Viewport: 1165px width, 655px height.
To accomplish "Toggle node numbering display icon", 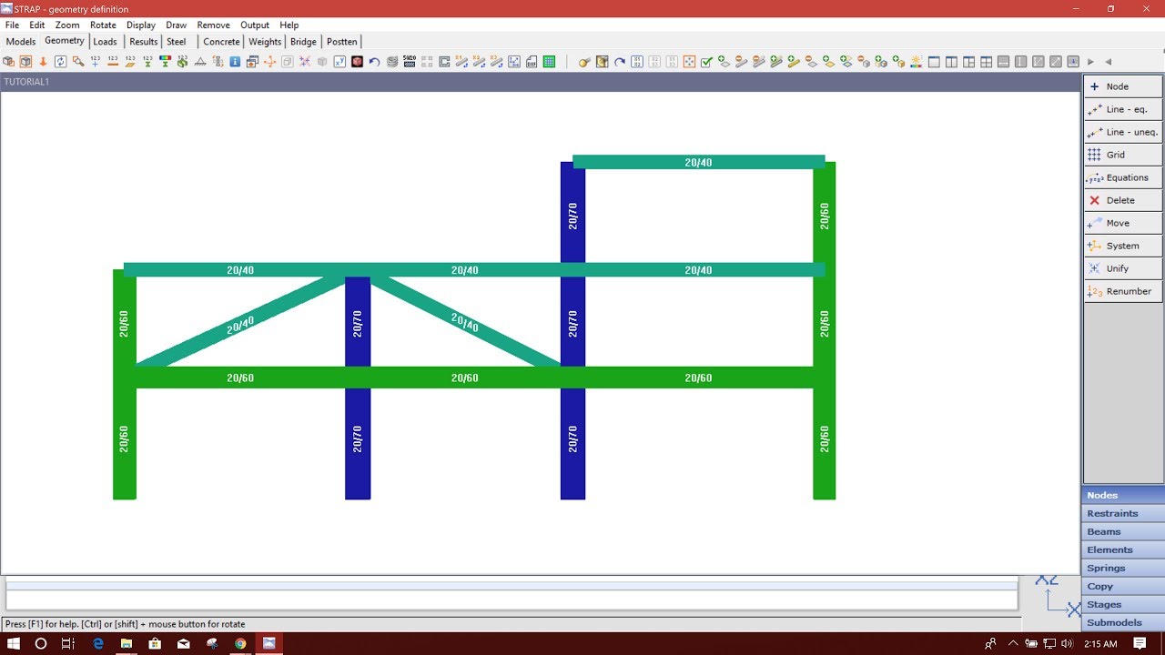I will pos(95,61).
